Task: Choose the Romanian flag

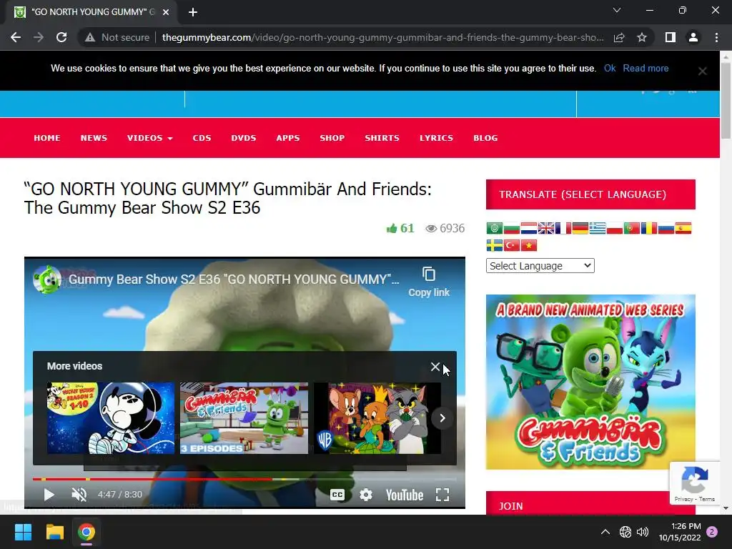Action: 649,228
